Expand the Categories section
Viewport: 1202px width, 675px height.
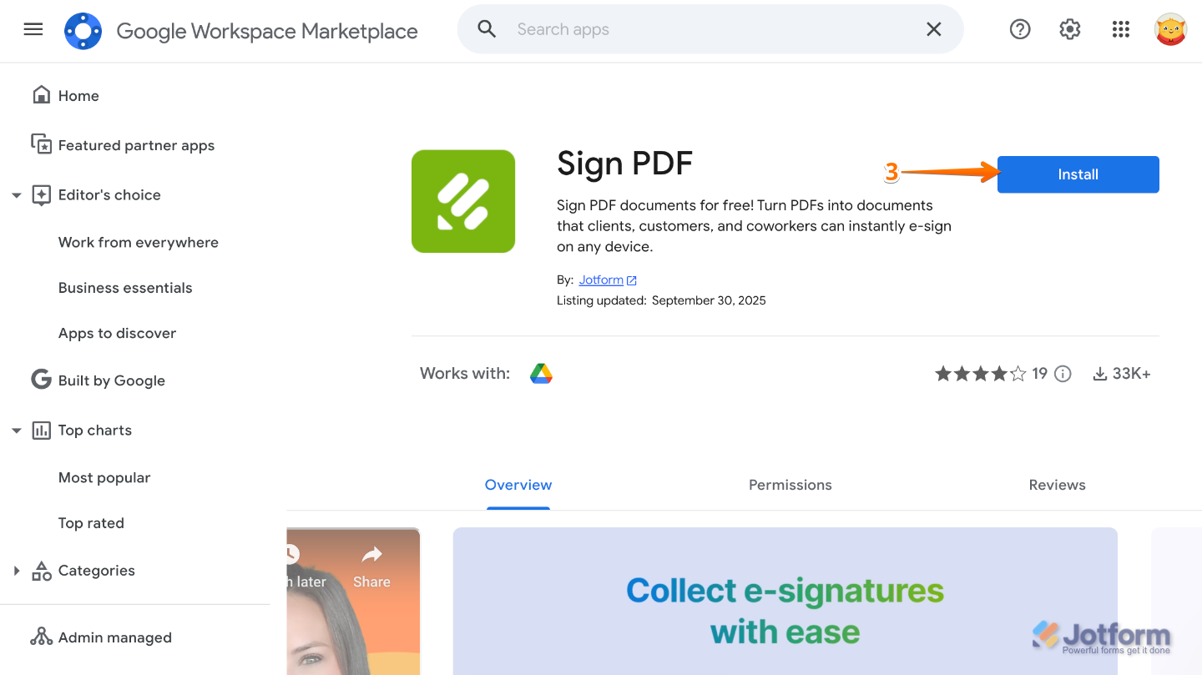(17, 570)
